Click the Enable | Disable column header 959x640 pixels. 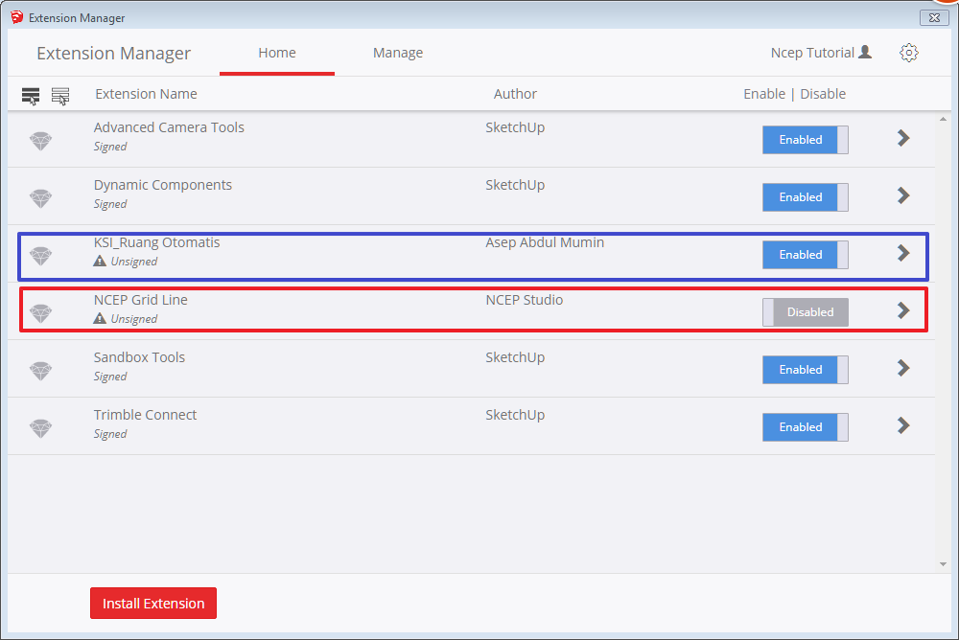tap(794, 94)
